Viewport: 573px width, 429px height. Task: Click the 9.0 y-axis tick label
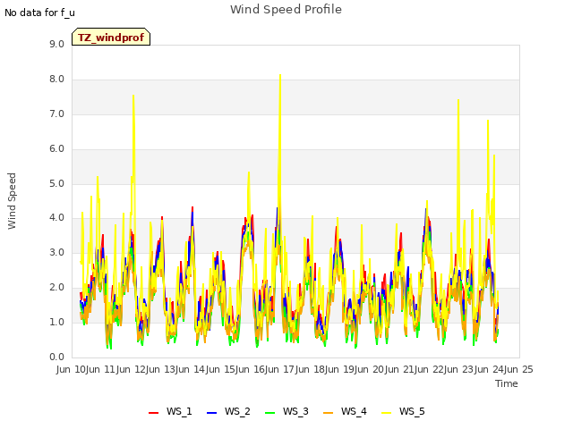pos(56,44)
